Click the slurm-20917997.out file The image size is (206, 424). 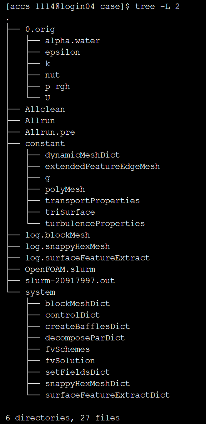pos(70,281)
